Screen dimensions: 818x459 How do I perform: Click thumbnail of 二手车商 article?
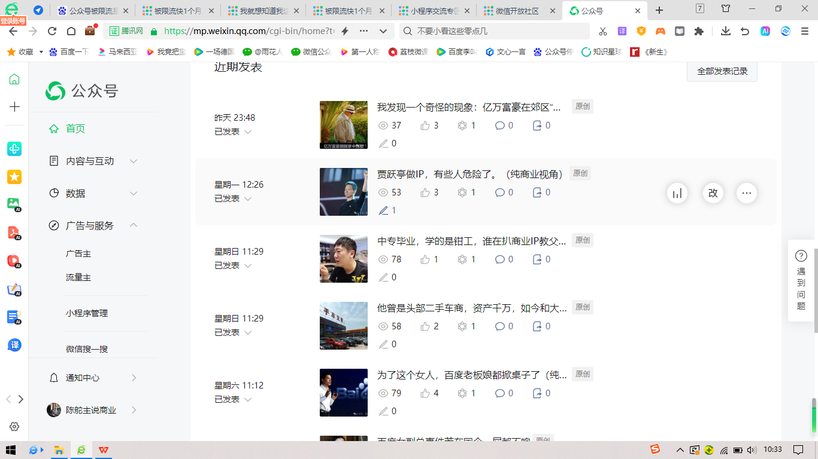pyautogui.click(x=344, y=326)
